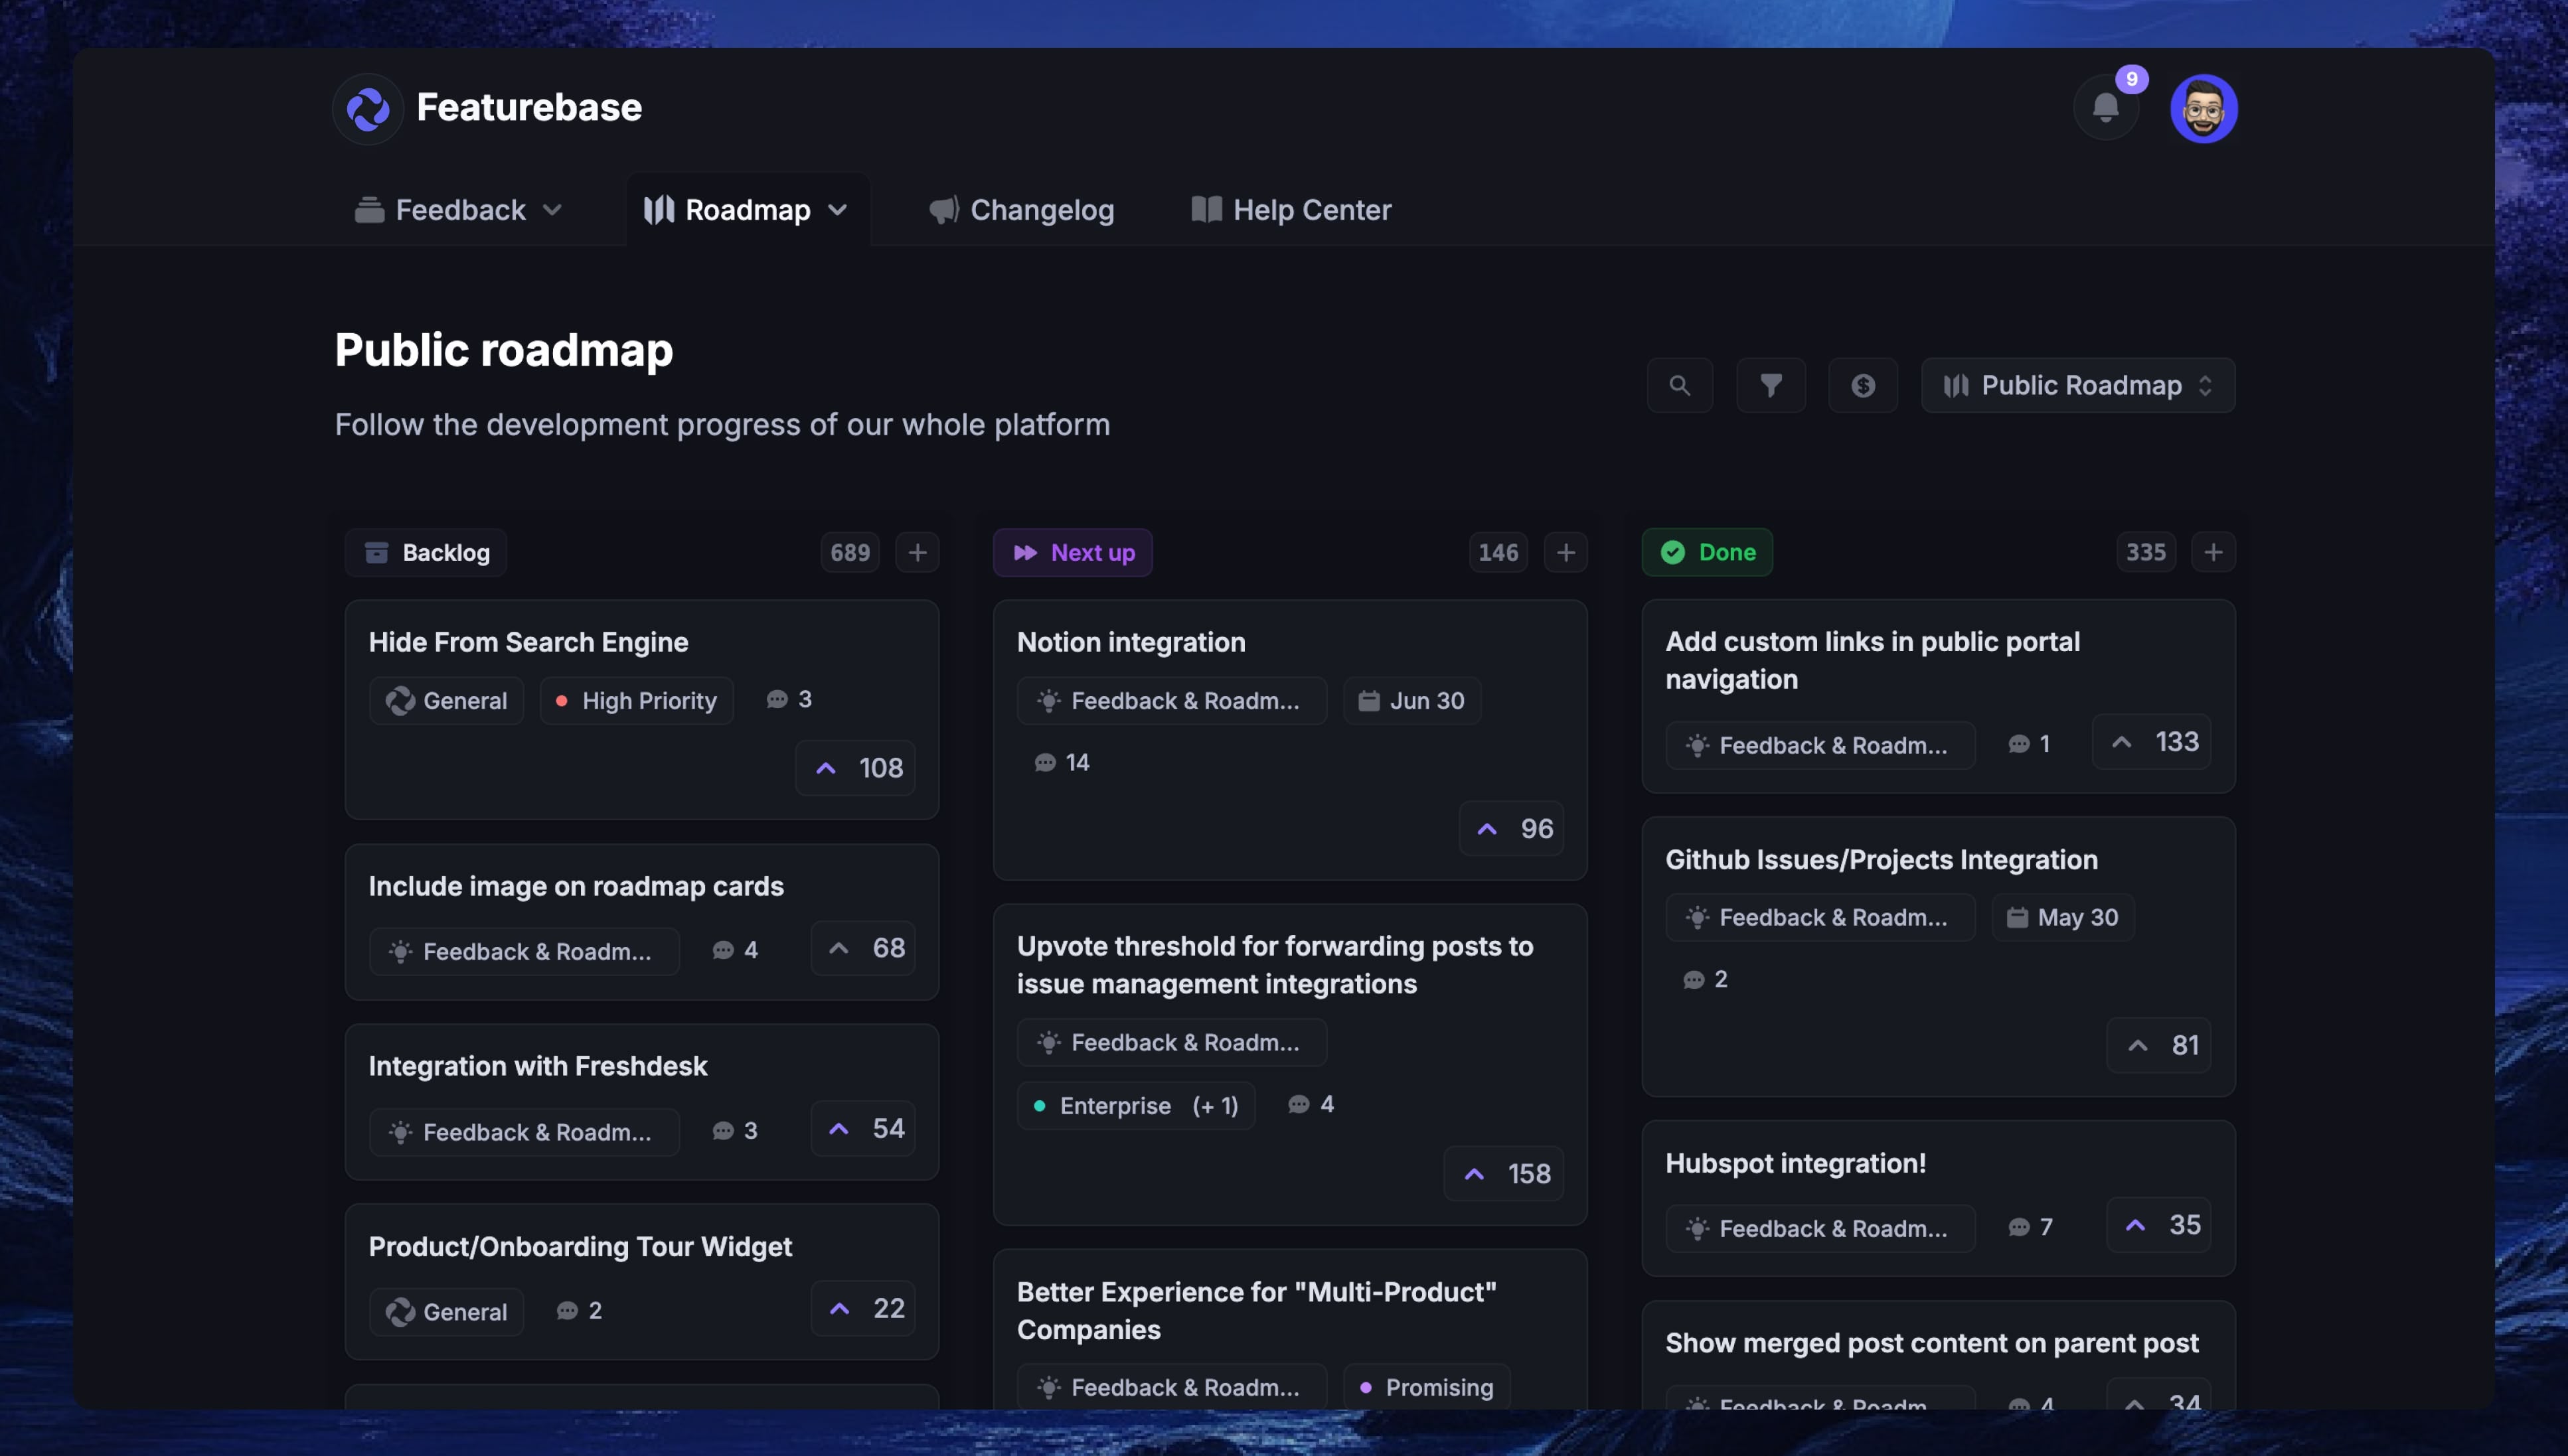This screenshot has height=1456, width=2568.
Task: Upvote the Upvote threshold post with 158
Action: coord(1504,1173)
